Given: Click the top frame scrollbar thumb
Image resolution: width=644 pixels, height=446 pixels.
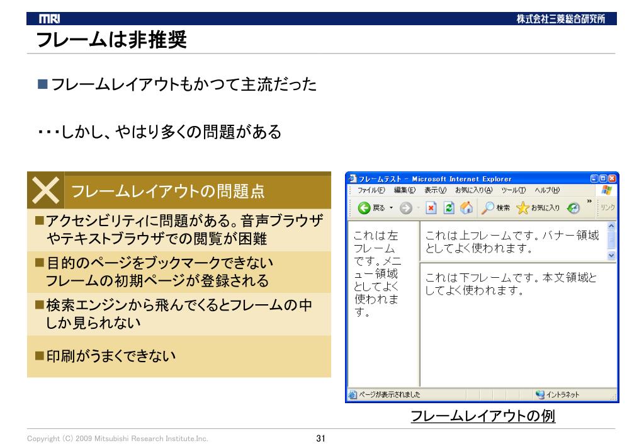Looking at the screenshot, I should coord(611,239).
